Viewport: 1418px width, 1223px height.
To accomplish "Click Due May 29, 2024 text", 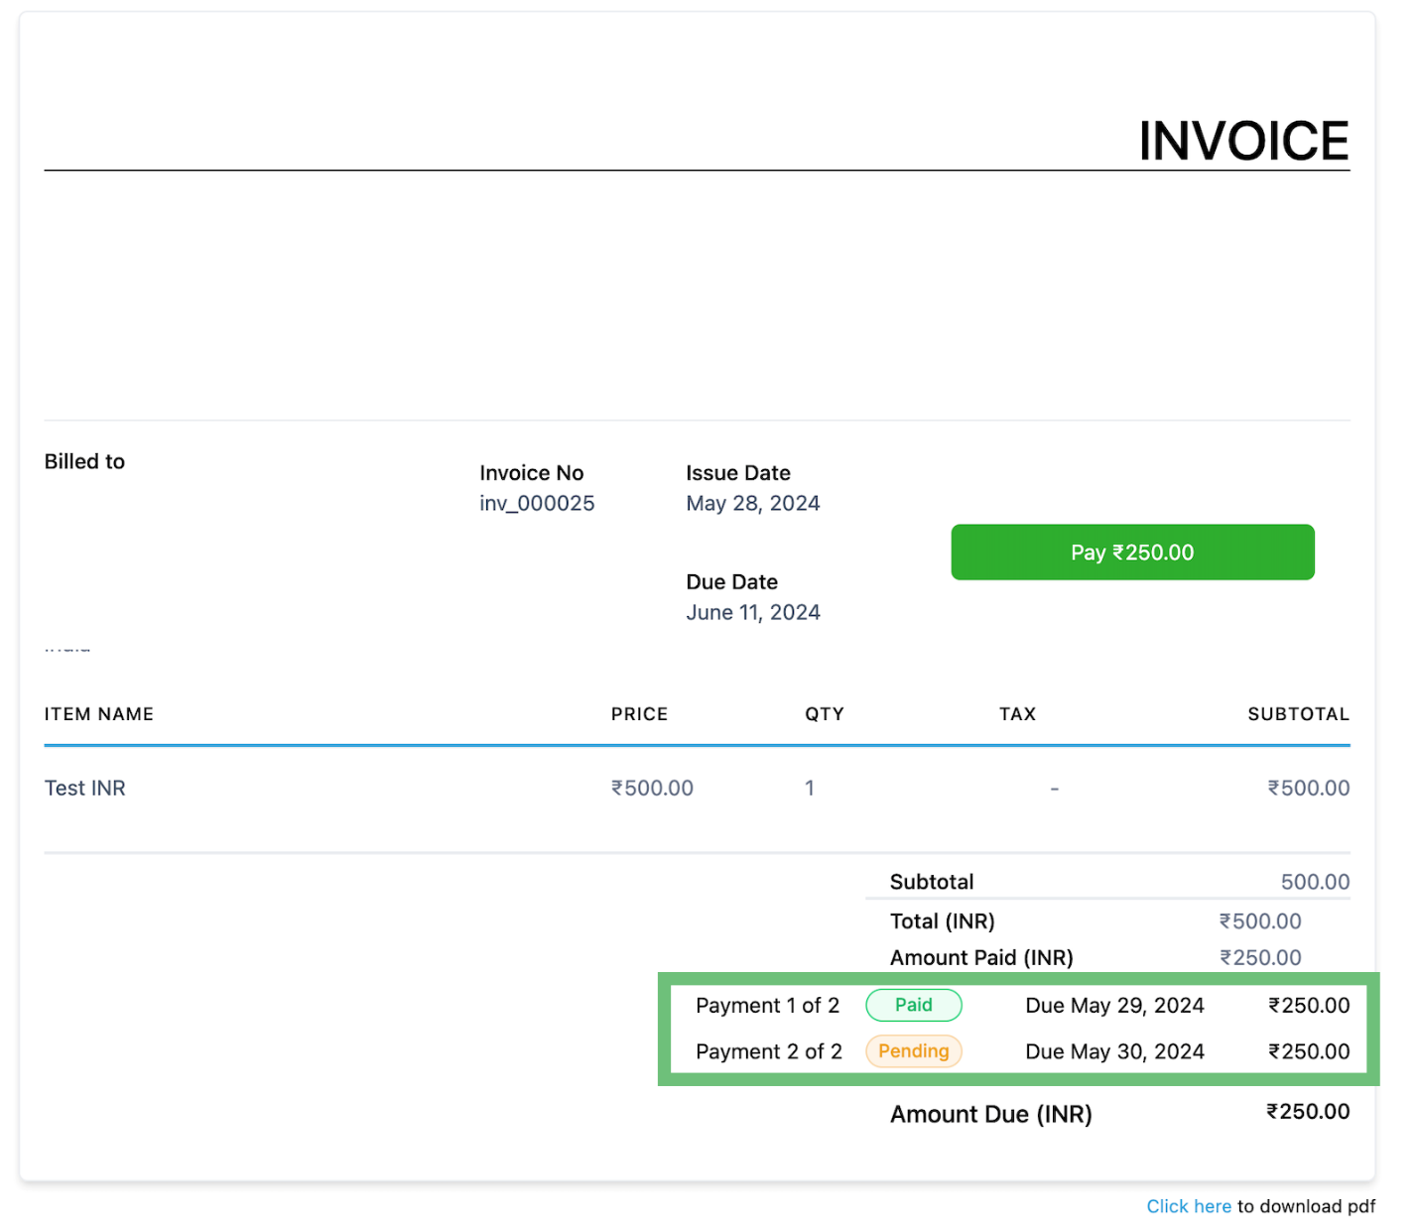I will point(1115,1006).
